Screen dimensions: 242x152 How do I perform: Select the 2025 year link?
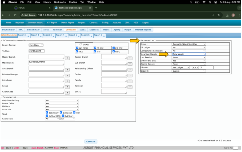(x=25, y=148)
